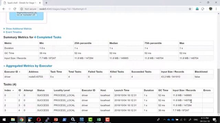This screenshot has height=123, width=220.
Task: Expand Show Additional Metrics
Action: [x=19, y=29]
